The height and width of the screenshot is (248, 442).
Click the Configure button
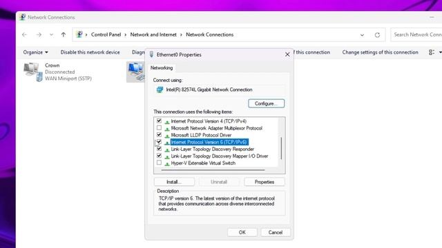267,103
